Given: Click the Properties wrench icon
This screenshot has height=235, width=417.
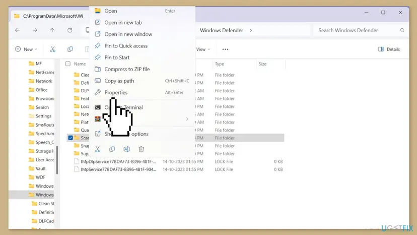Looking at the screenshot, I should pos(98,92).
